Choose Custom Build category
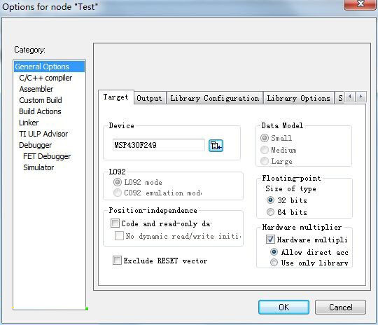The image size is (378, 325). click(x=41, y=100)
